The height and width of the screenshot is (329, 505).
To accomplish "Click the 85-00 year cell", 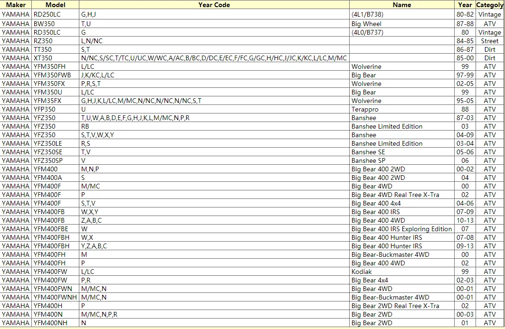I will pyautogui.click(x=465, y=58).
